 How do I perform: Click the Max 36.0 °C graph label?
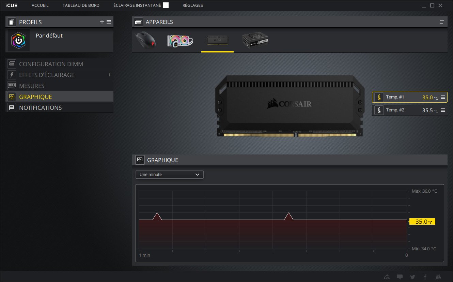(424, 191)
